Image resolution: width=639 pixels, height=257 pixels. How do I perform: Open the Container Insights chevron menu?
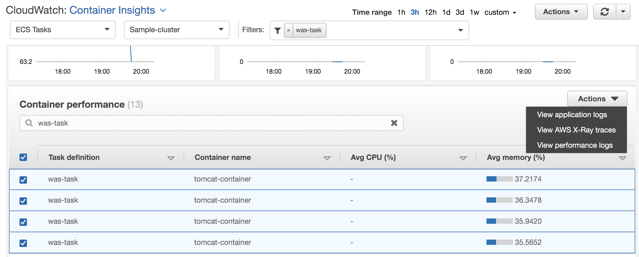tap(163, 10)
